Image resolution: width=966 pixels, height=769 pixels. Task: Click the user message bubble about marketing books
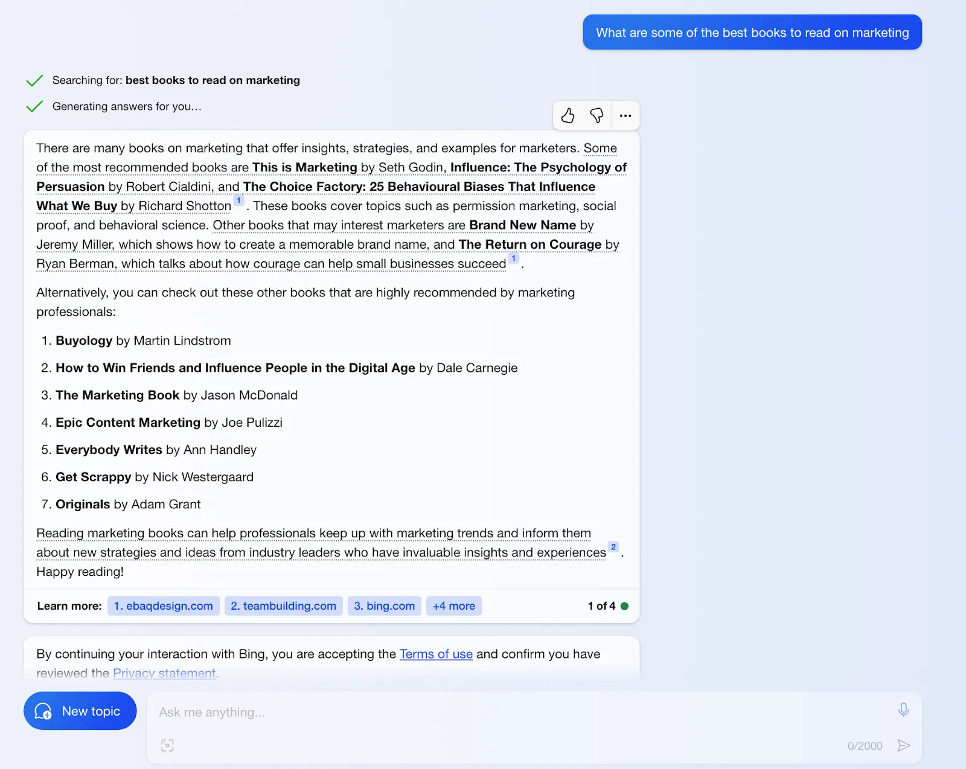pyautogui.click(x=752, y=33)
